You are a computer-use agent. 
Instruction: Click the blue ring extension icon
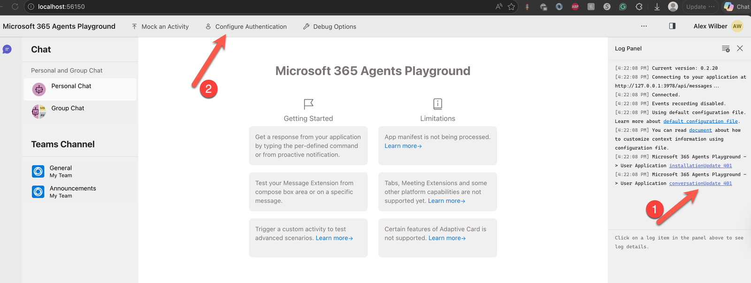559,7
